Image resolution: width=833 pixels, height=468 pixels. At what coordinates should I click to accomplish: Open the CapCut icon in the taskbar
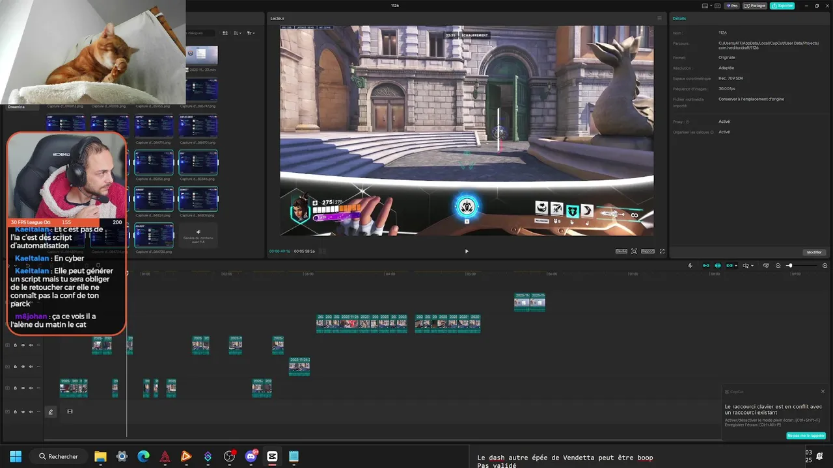[272, 456]
